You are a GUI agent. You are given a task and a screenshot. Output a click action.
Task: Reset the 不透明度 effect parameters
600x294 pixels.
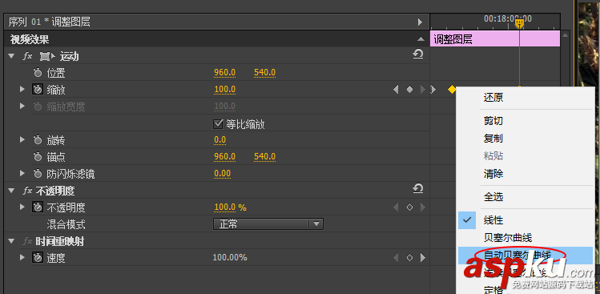[x=418, y=189]
